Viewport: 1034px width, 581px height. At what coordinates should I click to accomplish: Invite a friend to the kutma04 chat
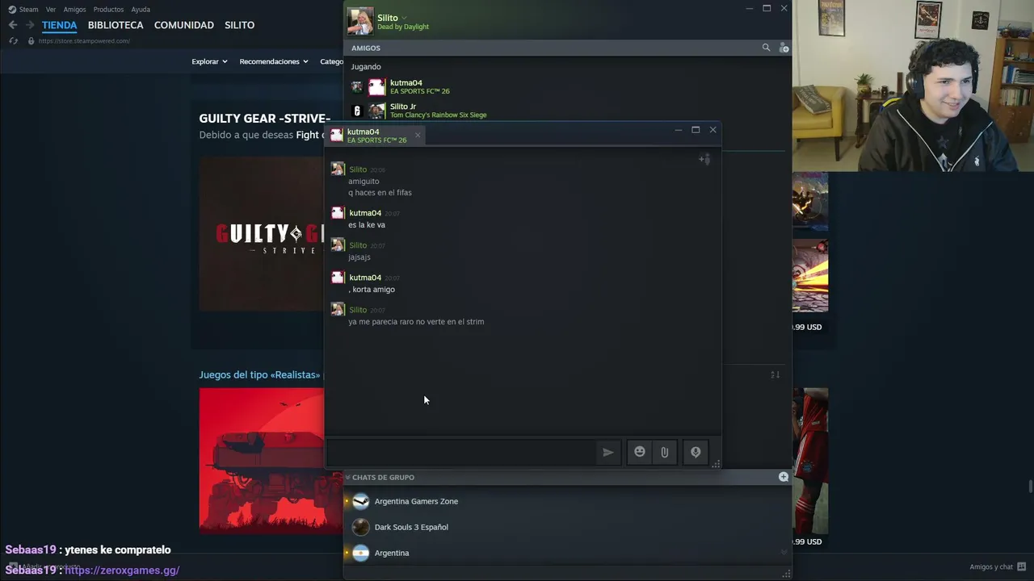(x=704, y=160)
